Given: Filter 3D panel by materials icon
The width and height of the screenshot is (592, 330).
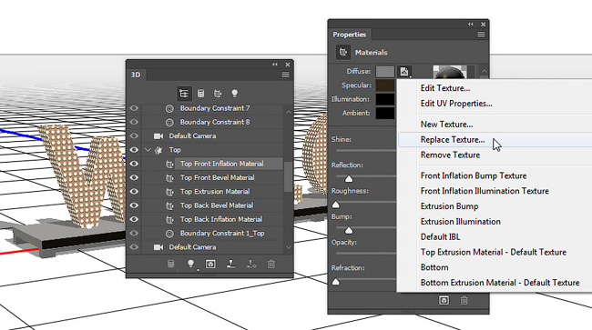Looking at the screenshot, I should pyautogui.click(x=218, y=94).
